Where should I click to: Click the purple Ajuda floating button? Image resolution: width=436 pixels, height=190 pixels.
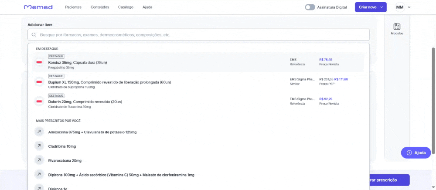pyautogui.click(x=416, y=153)
